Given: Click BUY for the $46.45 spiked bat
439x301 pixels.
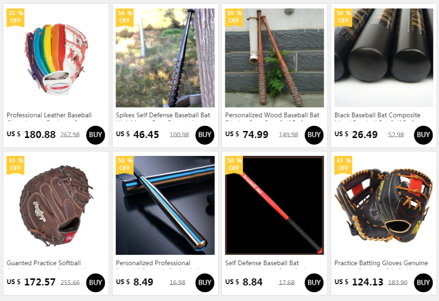Looking at the screenshot, I should coord(204,135).
